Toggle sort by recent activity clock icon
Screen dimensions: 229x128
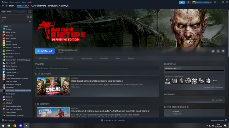tap(28, 17)
